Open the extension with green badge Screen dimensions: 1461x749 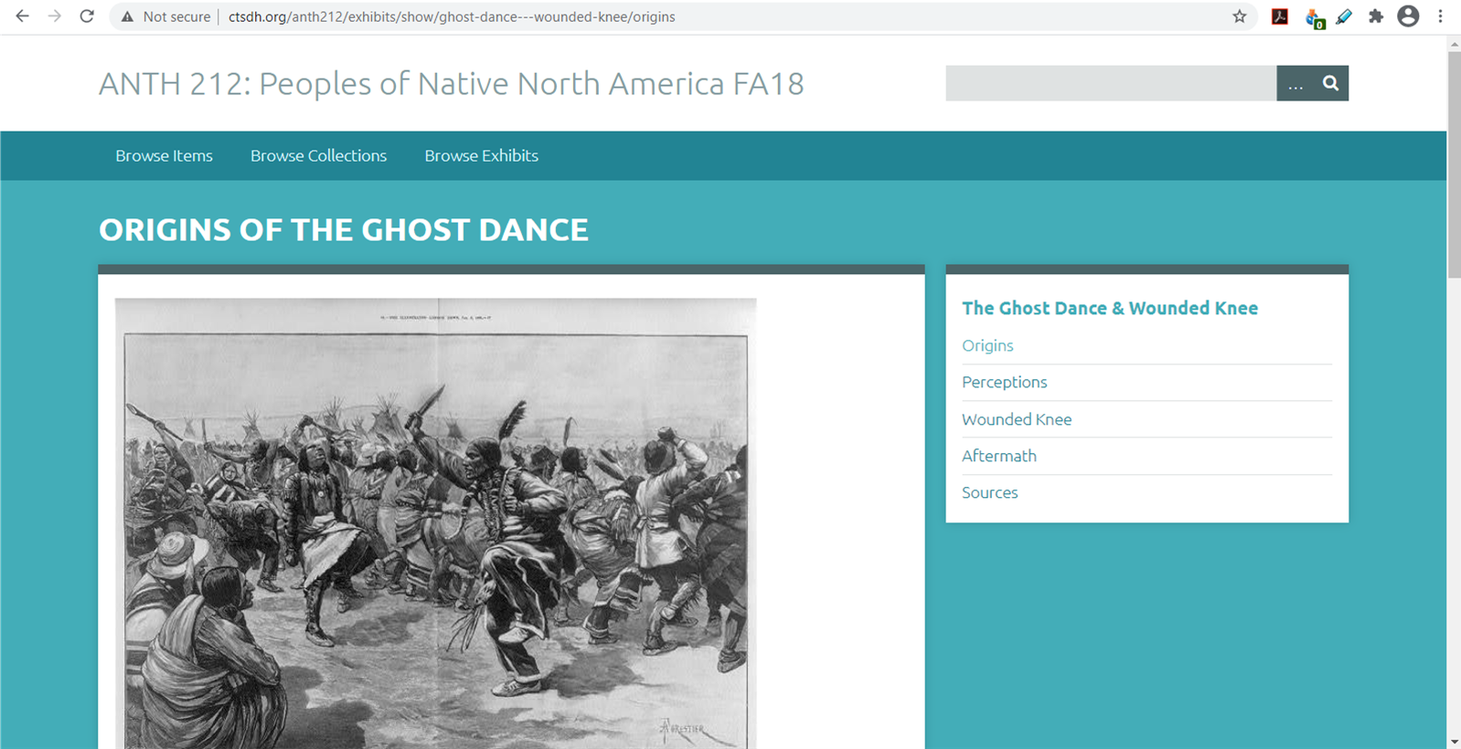[1315, 17]
